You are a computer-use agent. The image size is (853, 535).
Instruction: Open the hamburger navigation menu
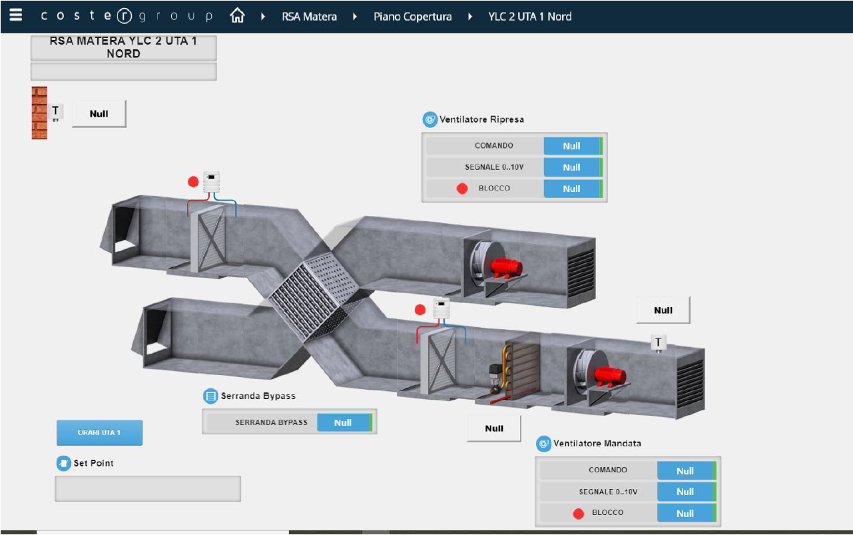(14, 15)
